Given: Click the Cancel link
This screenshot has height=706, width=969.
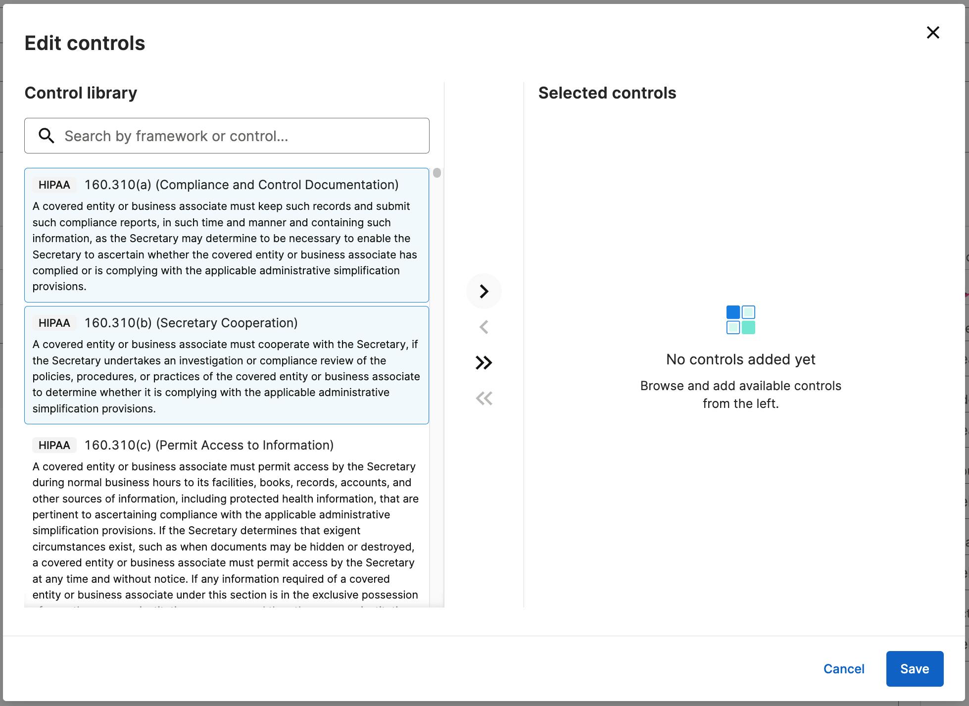Looking at the screenshot, I should [x=843, y=669].
